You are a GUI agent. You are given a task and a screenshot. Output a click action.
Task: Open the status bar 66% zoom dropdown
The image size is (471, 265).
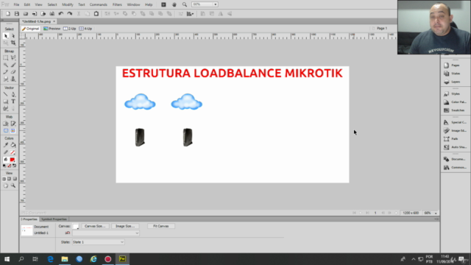tap(436, 213)
